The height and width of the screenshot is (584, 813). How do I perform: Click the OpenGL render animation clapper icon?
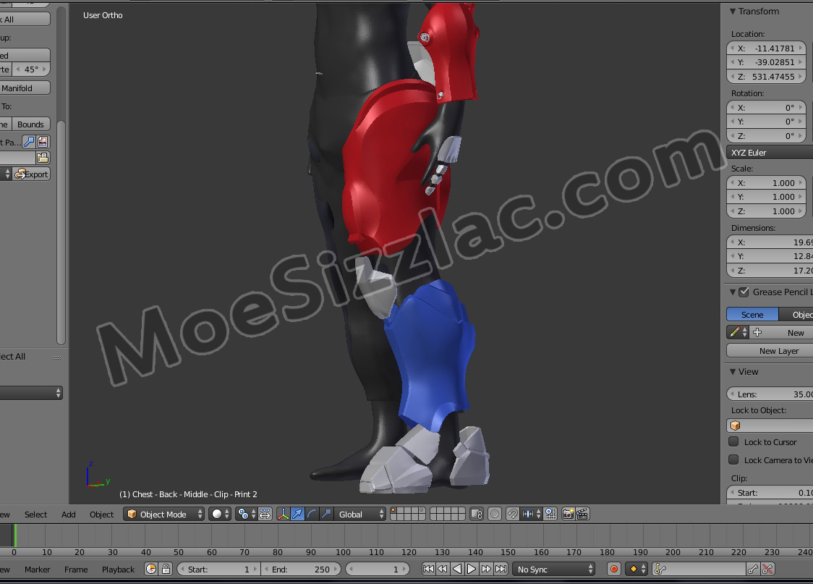582,514
